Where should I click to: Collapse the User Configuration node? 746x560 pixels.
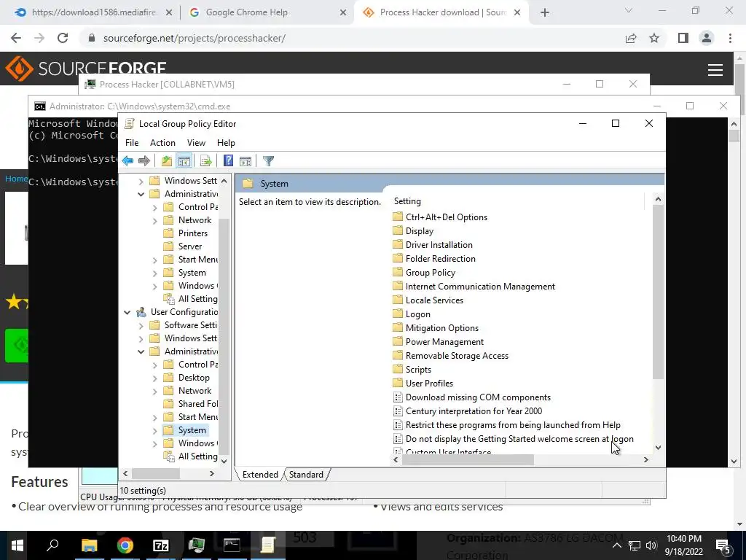point(127,312)
